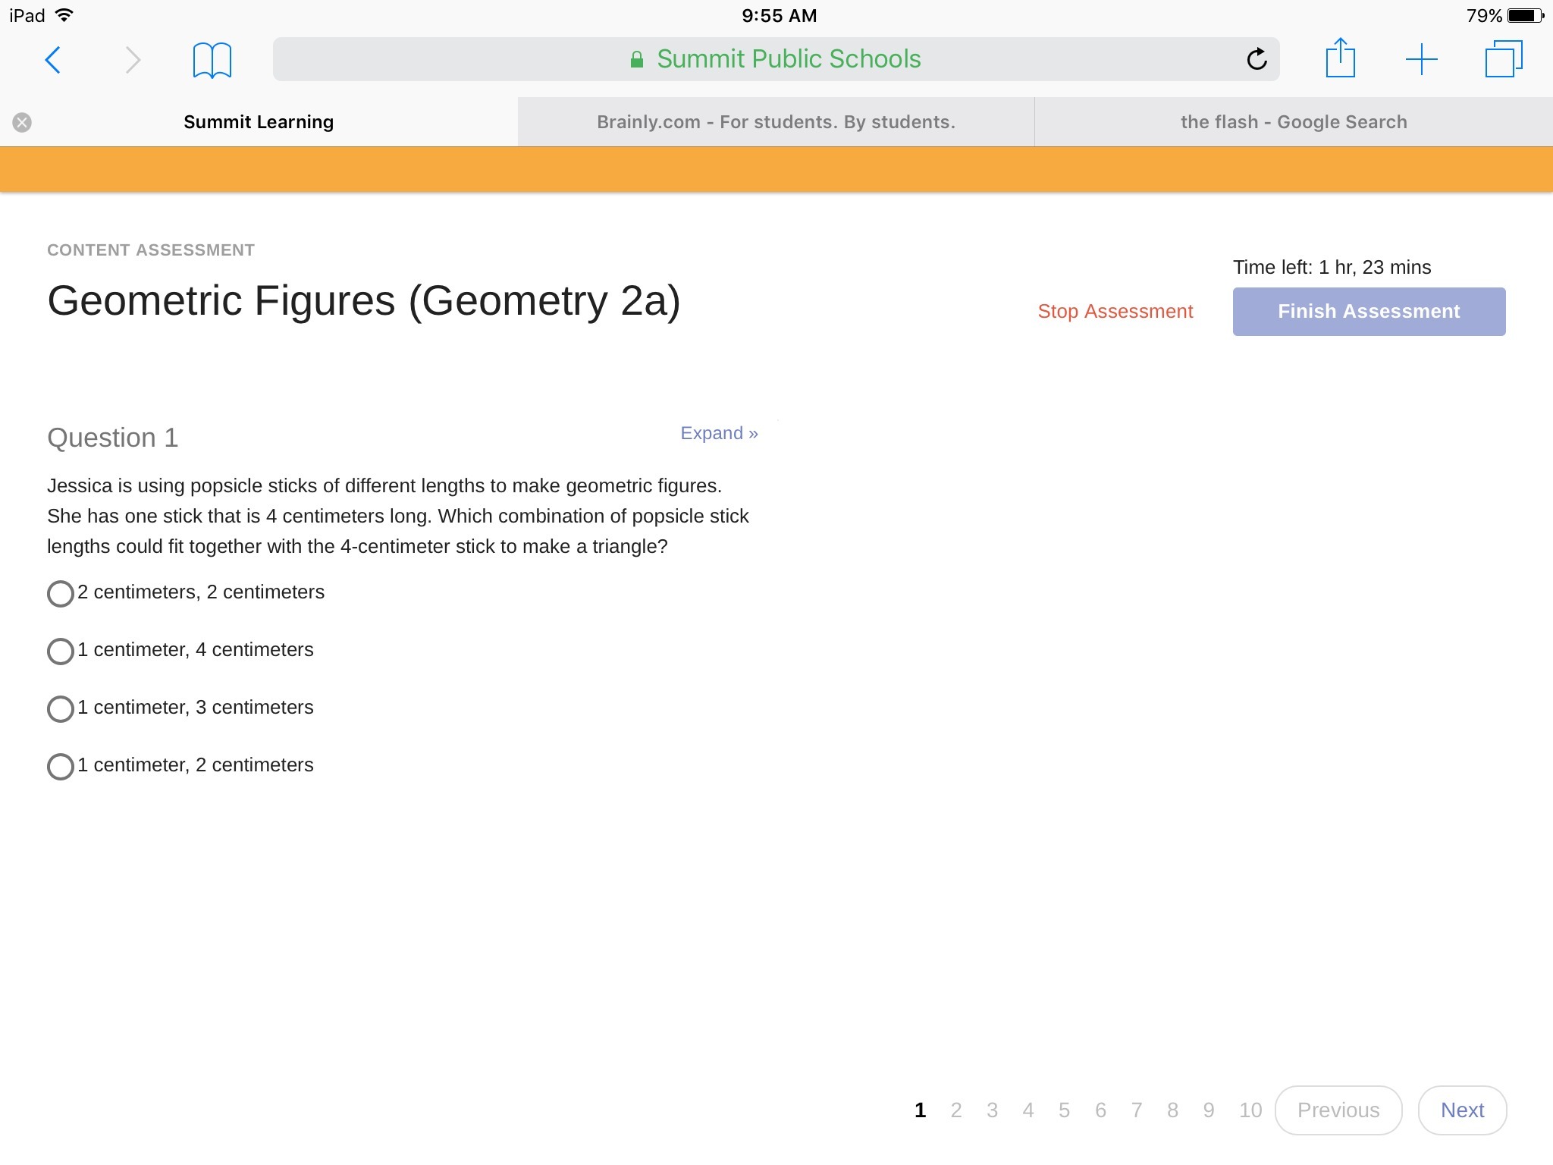Pick option 1 centimeter, 2 centimeters
Viewport: 1553px width, 1165px height.
pos(61,766)
